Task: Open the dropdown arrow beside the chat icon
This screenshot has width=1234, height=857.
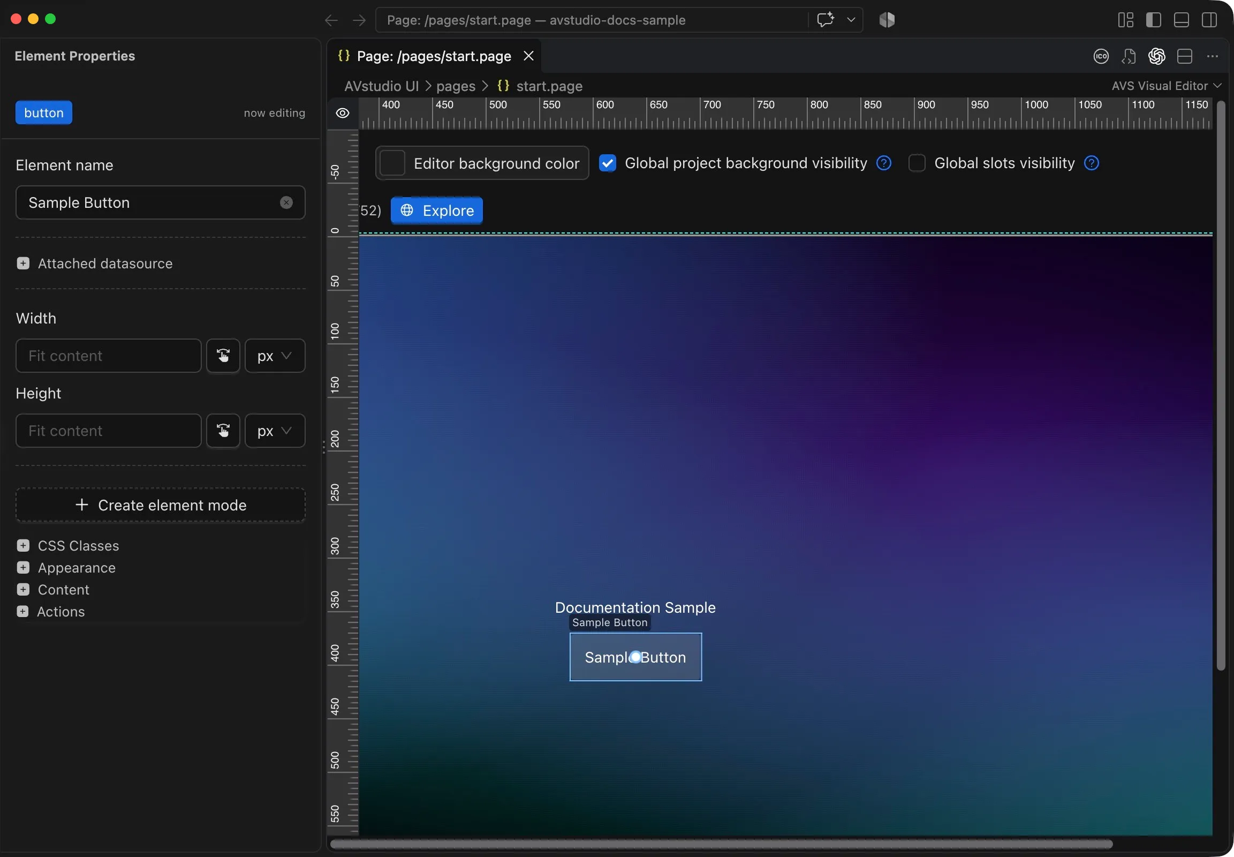Action: pyautogui.click(x=851, y=20)
